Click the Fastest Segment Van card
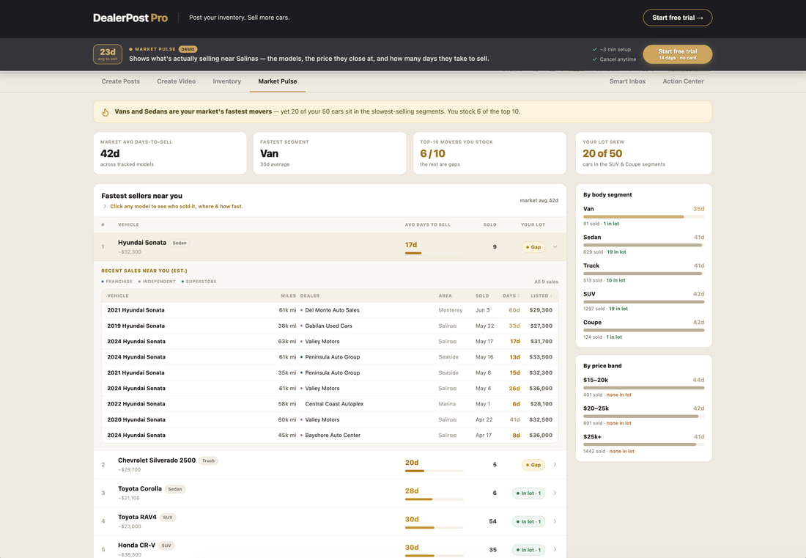 (x=330, y=153)
